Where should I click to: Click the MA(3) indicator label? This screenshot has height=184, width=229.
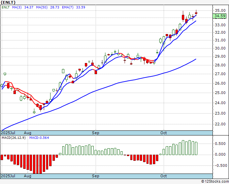click(17, 7)
